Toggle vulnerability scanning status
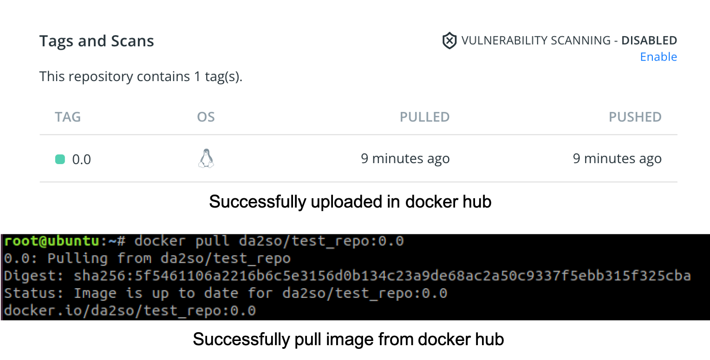 pos(658,57)
